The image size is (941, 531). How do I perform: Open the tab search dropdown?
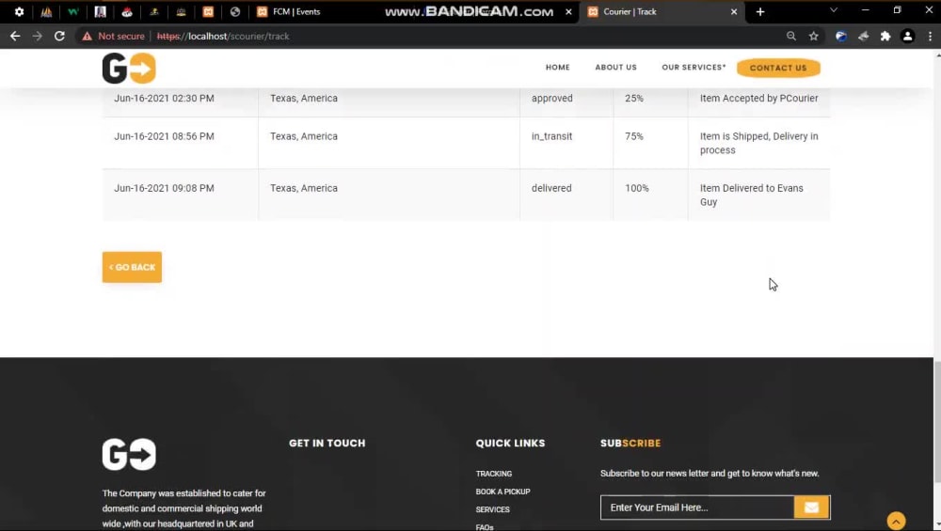pyautogui.click(x=834, y=10)
